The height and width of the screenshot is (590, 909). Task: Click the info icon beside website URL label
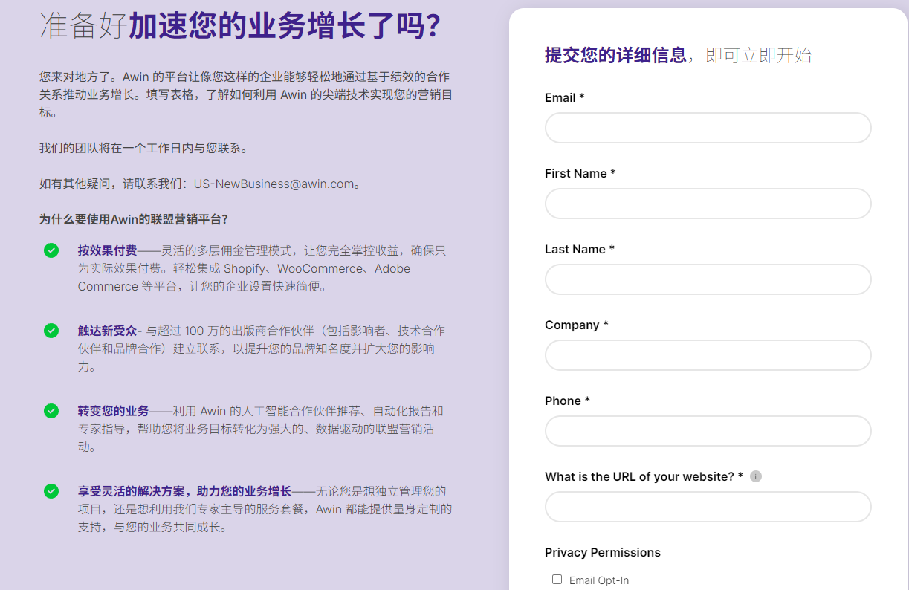pyautogui.click(x=756, y=476)
